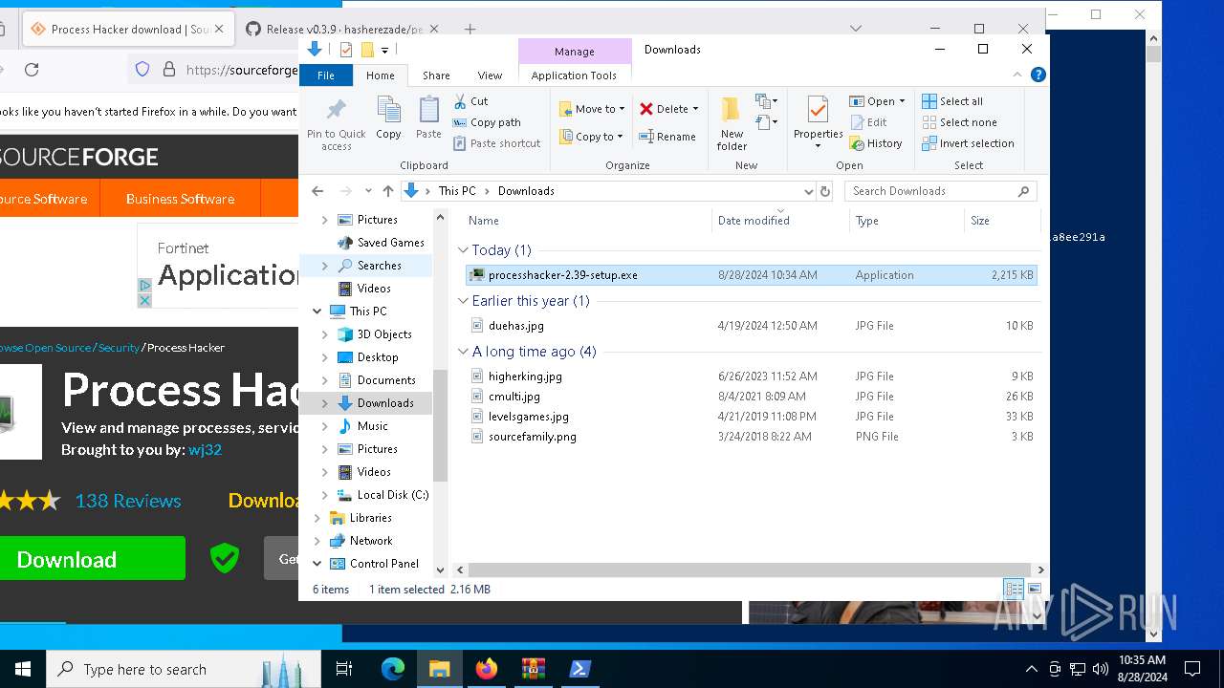1224x688 pixels.
Task: Click the Windows Start button
Action: [x=23, y=669]
